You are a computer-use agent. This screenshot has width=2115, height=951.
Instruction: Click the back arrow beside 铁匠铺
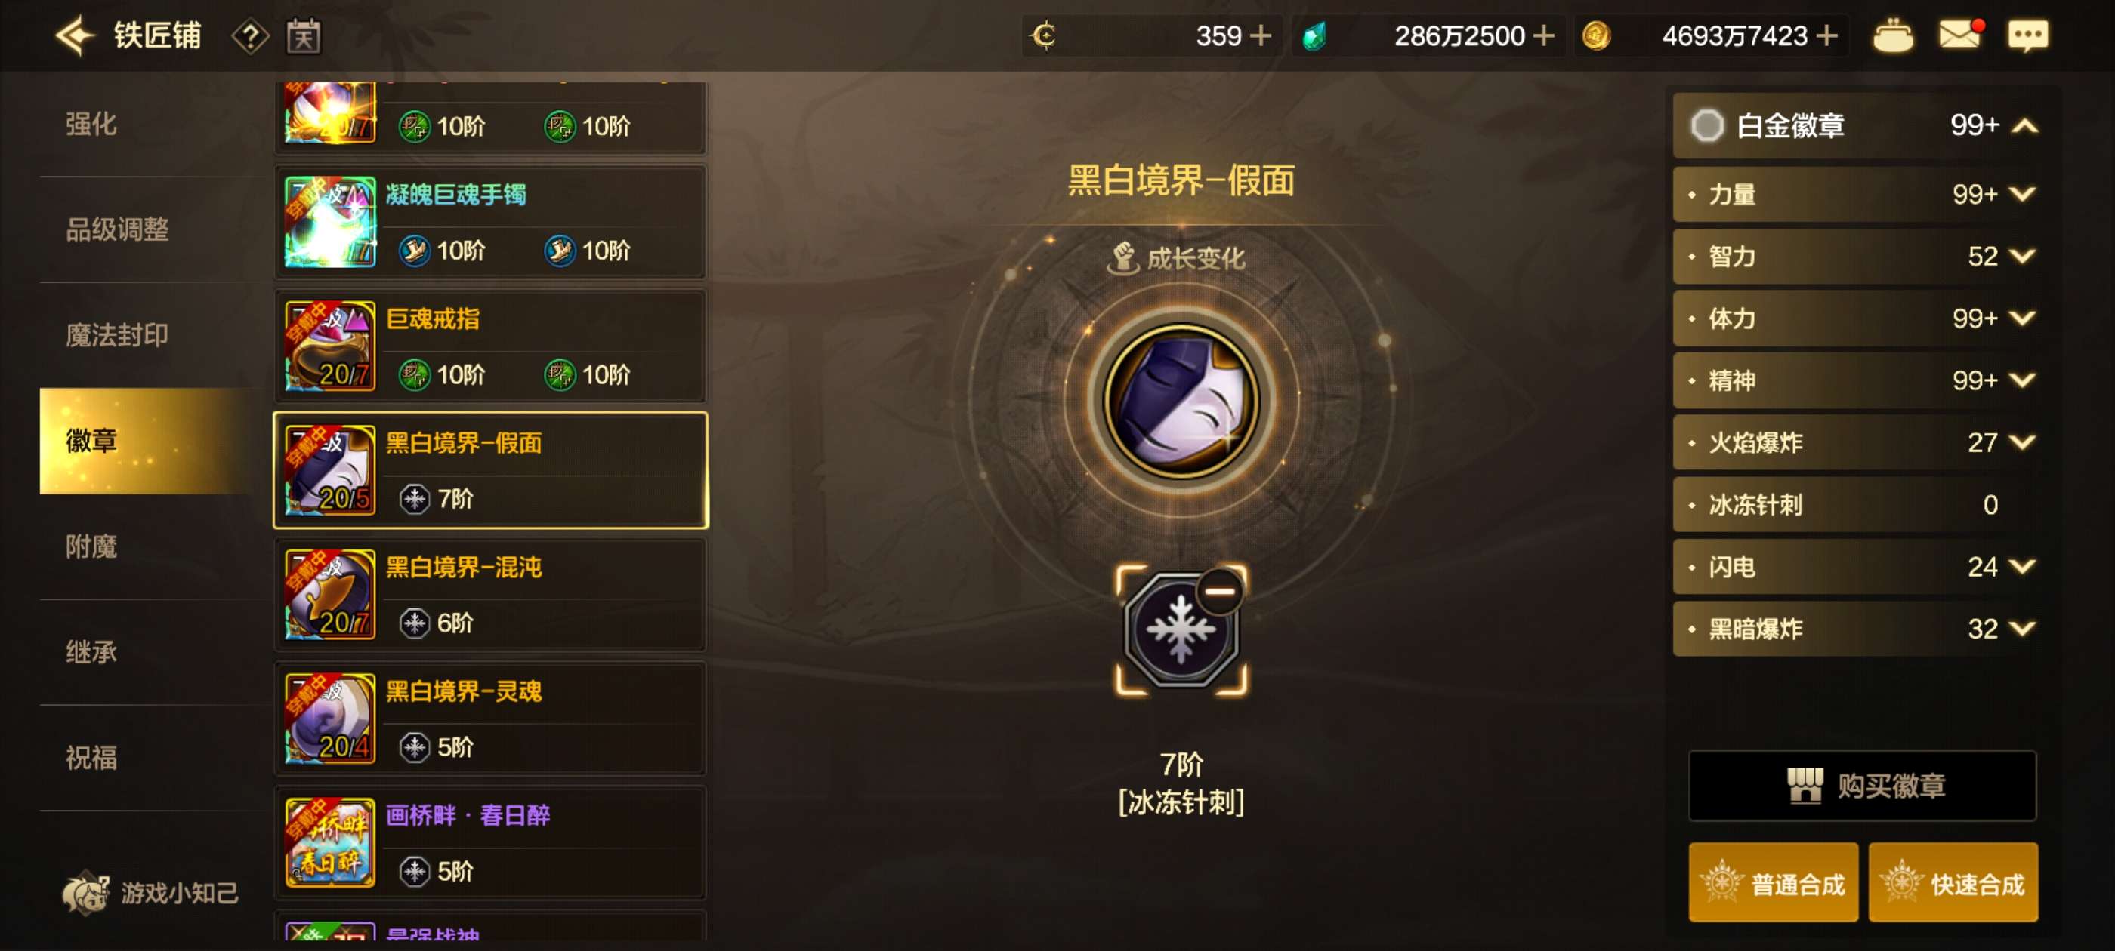pos(75,35)
